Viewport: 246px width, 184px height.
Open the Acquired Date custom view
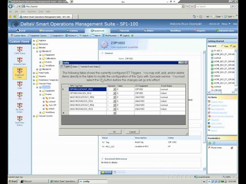[x=20, y=61]
